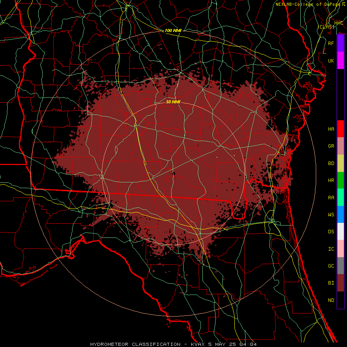This screenshot has width=347, height=347.
Task: Click the DS white legend swatch
Action: click(x=340, y=231)
